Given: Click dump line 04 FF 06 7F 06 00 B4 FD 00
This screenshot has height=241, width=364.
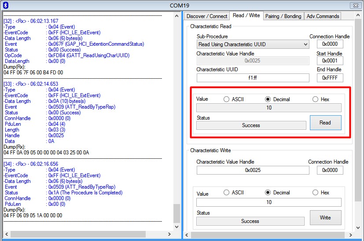Looking at the screenshot, I should click(x=33, y=73).
